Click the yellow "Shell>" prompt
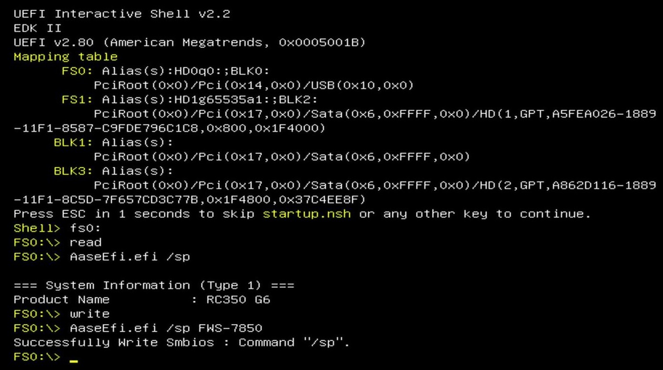Screen dimensions: 663x370 [33, 228]
